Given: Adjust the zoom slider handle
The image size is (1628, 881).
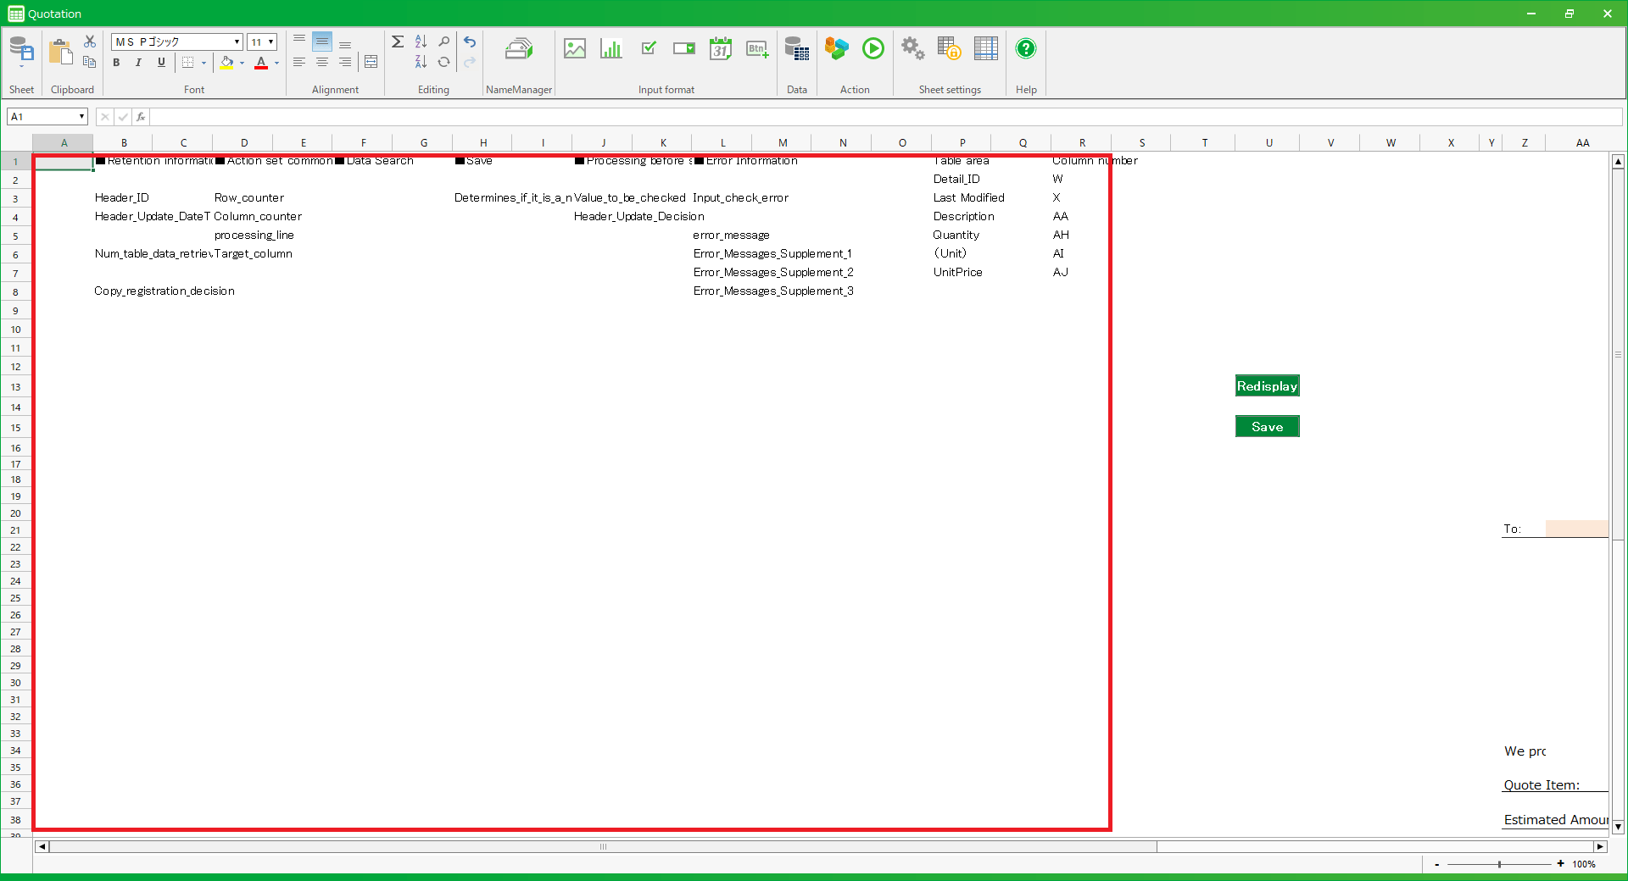Looking at the screenshot, I should coord(1499,864).
